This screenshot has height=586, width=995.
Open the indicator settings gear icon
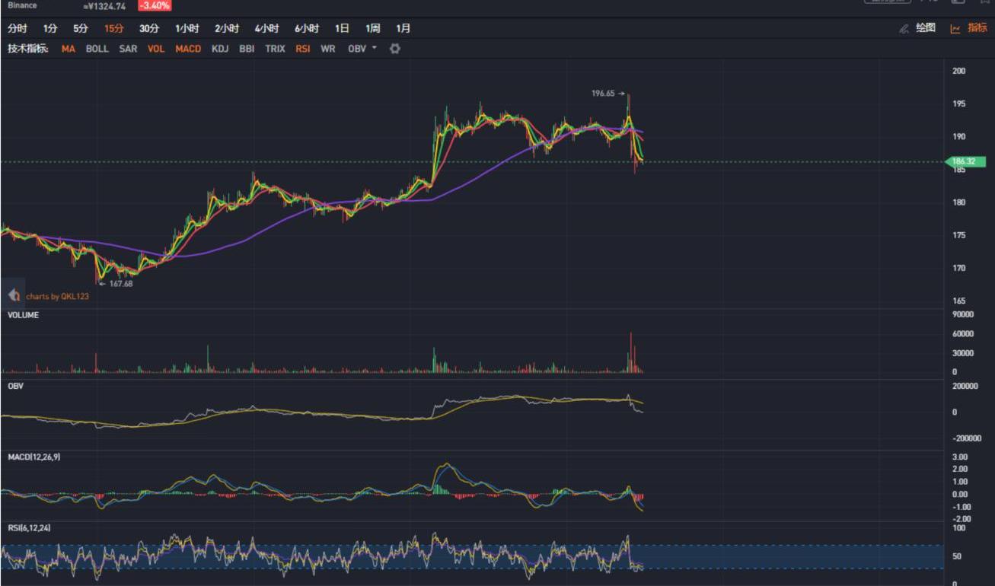point(395,49)
